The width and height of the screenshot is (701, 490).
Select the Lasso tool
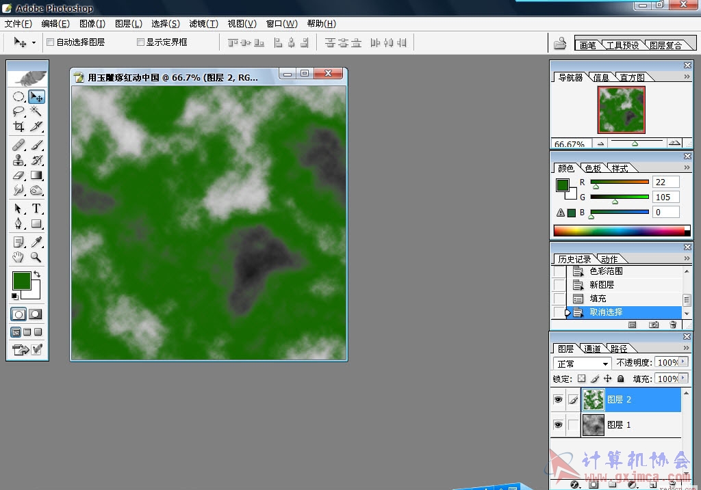tap(18, 111)
